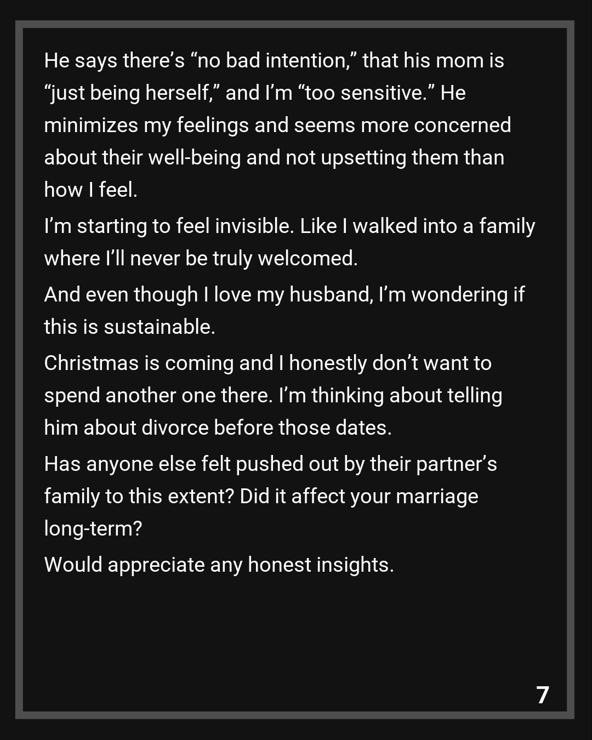
Task: Click the line "how I feel."
Action: click(90, 190)
